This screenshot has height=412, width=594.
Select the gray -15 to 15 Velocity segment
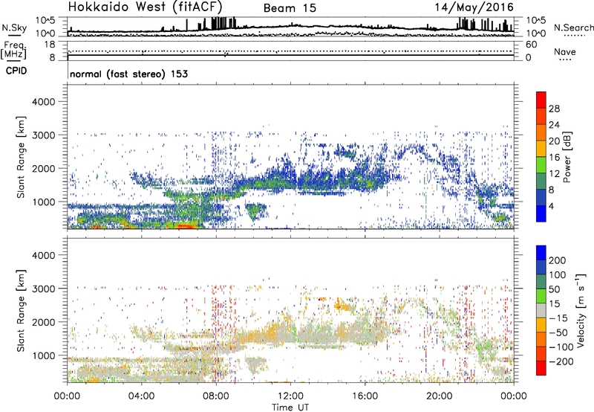pos(541,310)
